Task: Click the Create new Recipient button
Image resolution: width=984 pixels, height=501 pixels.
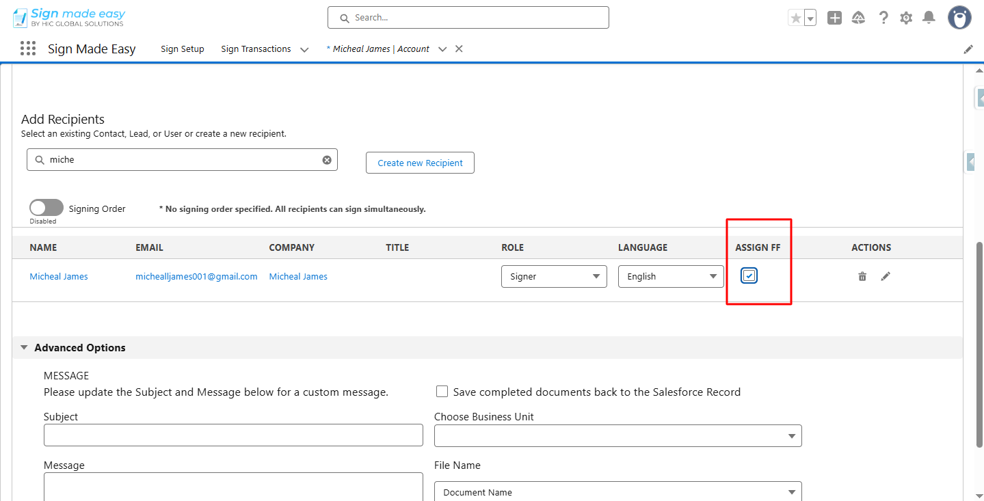Action: tap(420, 163)
